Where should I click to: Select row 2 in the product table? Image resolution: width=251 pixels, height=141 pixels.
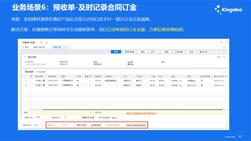(26, 85)
